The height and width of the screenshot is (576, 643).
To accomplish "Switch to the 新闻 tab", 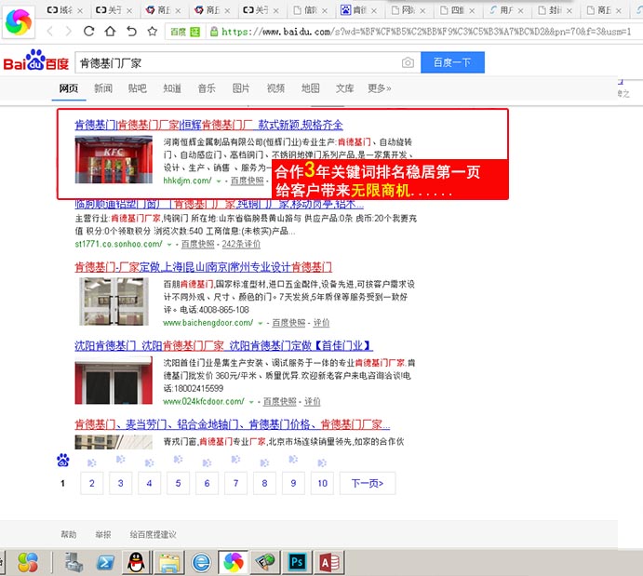I will click(x=103, y=88).
